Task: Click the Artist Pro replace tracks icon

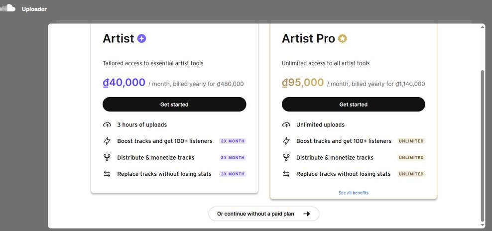Action: pyautogui.click(x=286, y=174)
